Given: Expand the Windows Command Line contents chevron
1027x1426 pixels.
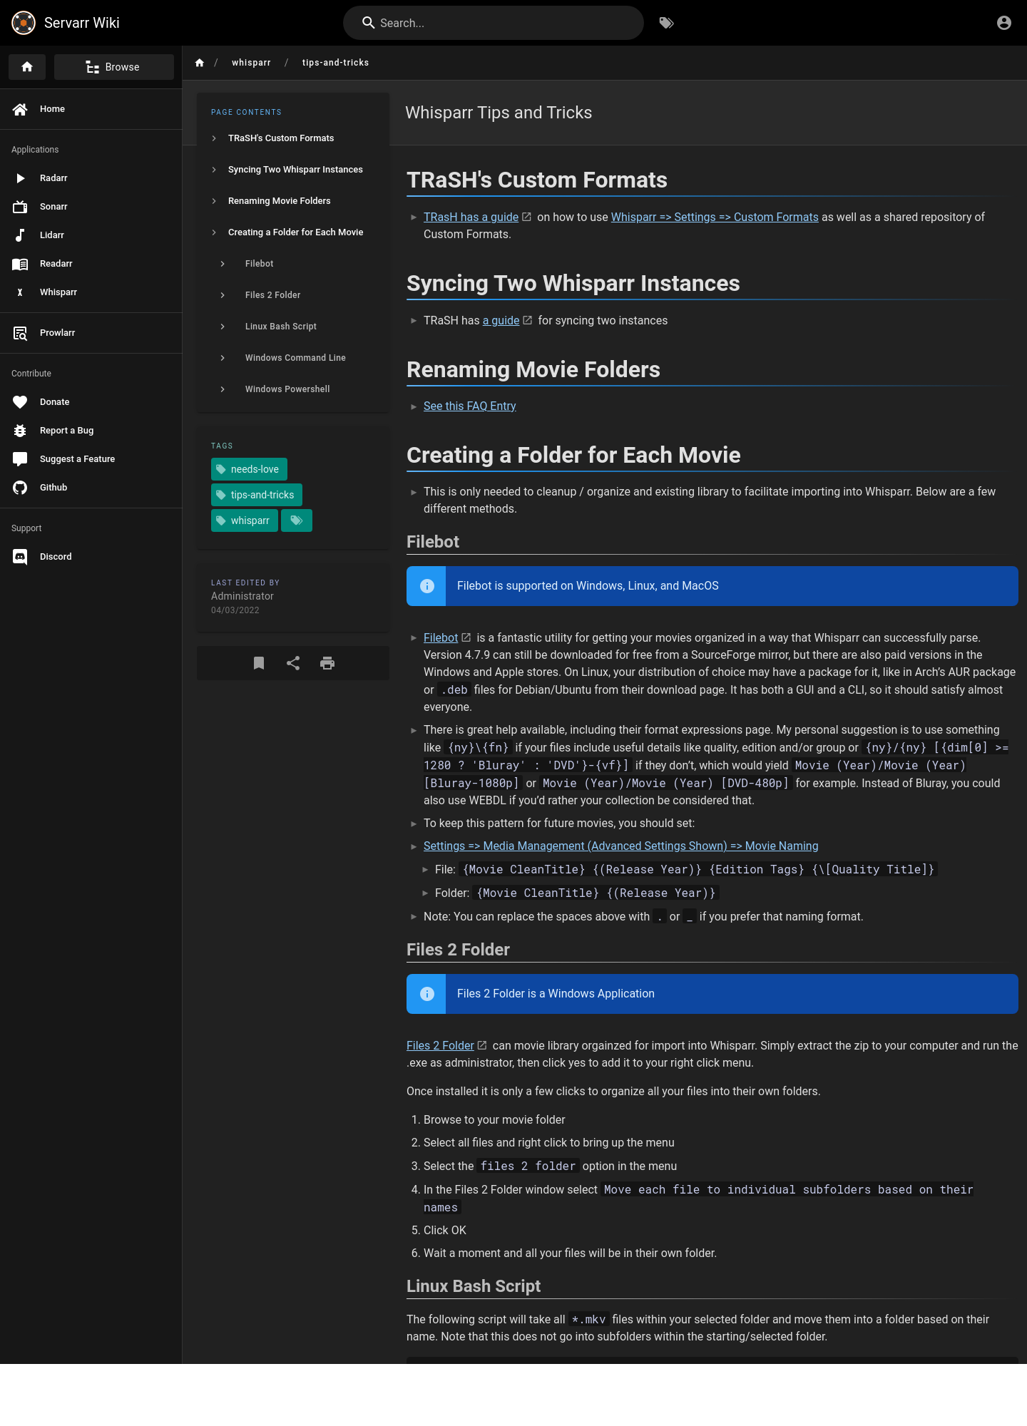Looking at the screenshot, I should [x=223, y=358].
